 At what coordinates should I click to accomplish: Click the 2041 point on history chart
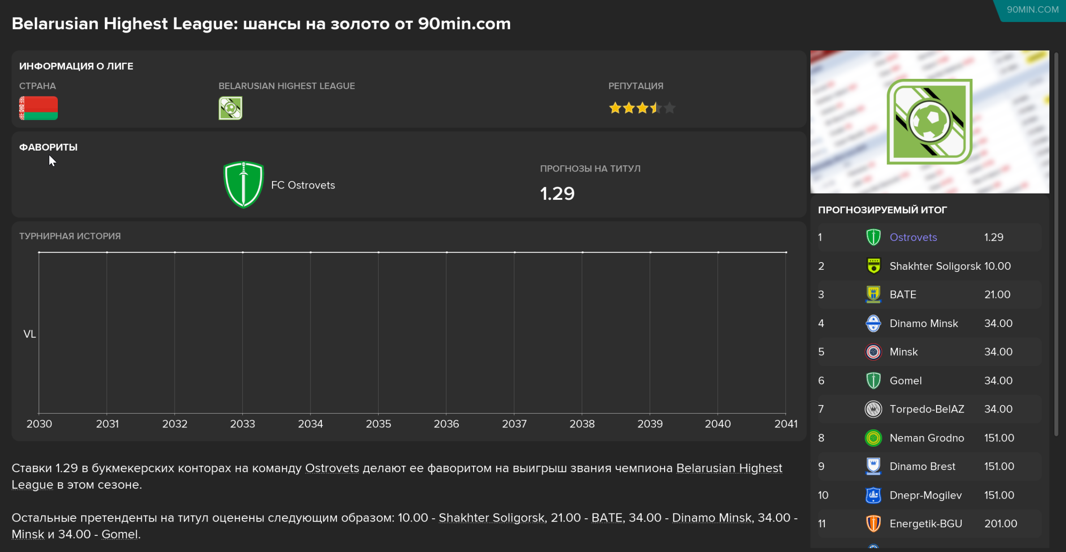tap(786, 252)
